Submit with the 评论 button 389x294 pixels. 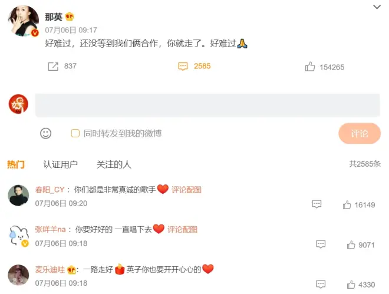click(360, 133)
